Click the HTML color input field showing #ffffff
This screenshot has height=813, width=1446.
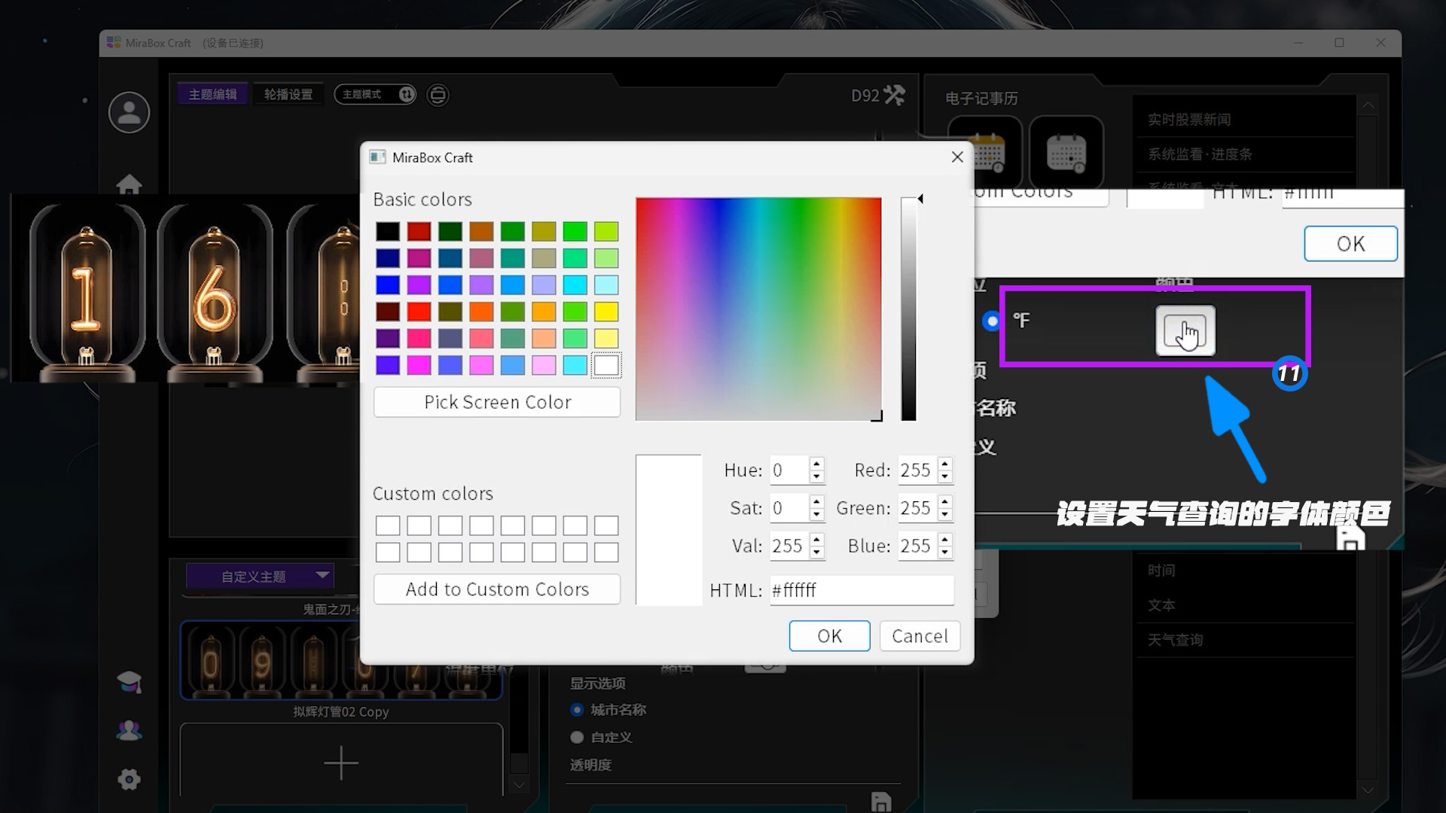point(861,590)
